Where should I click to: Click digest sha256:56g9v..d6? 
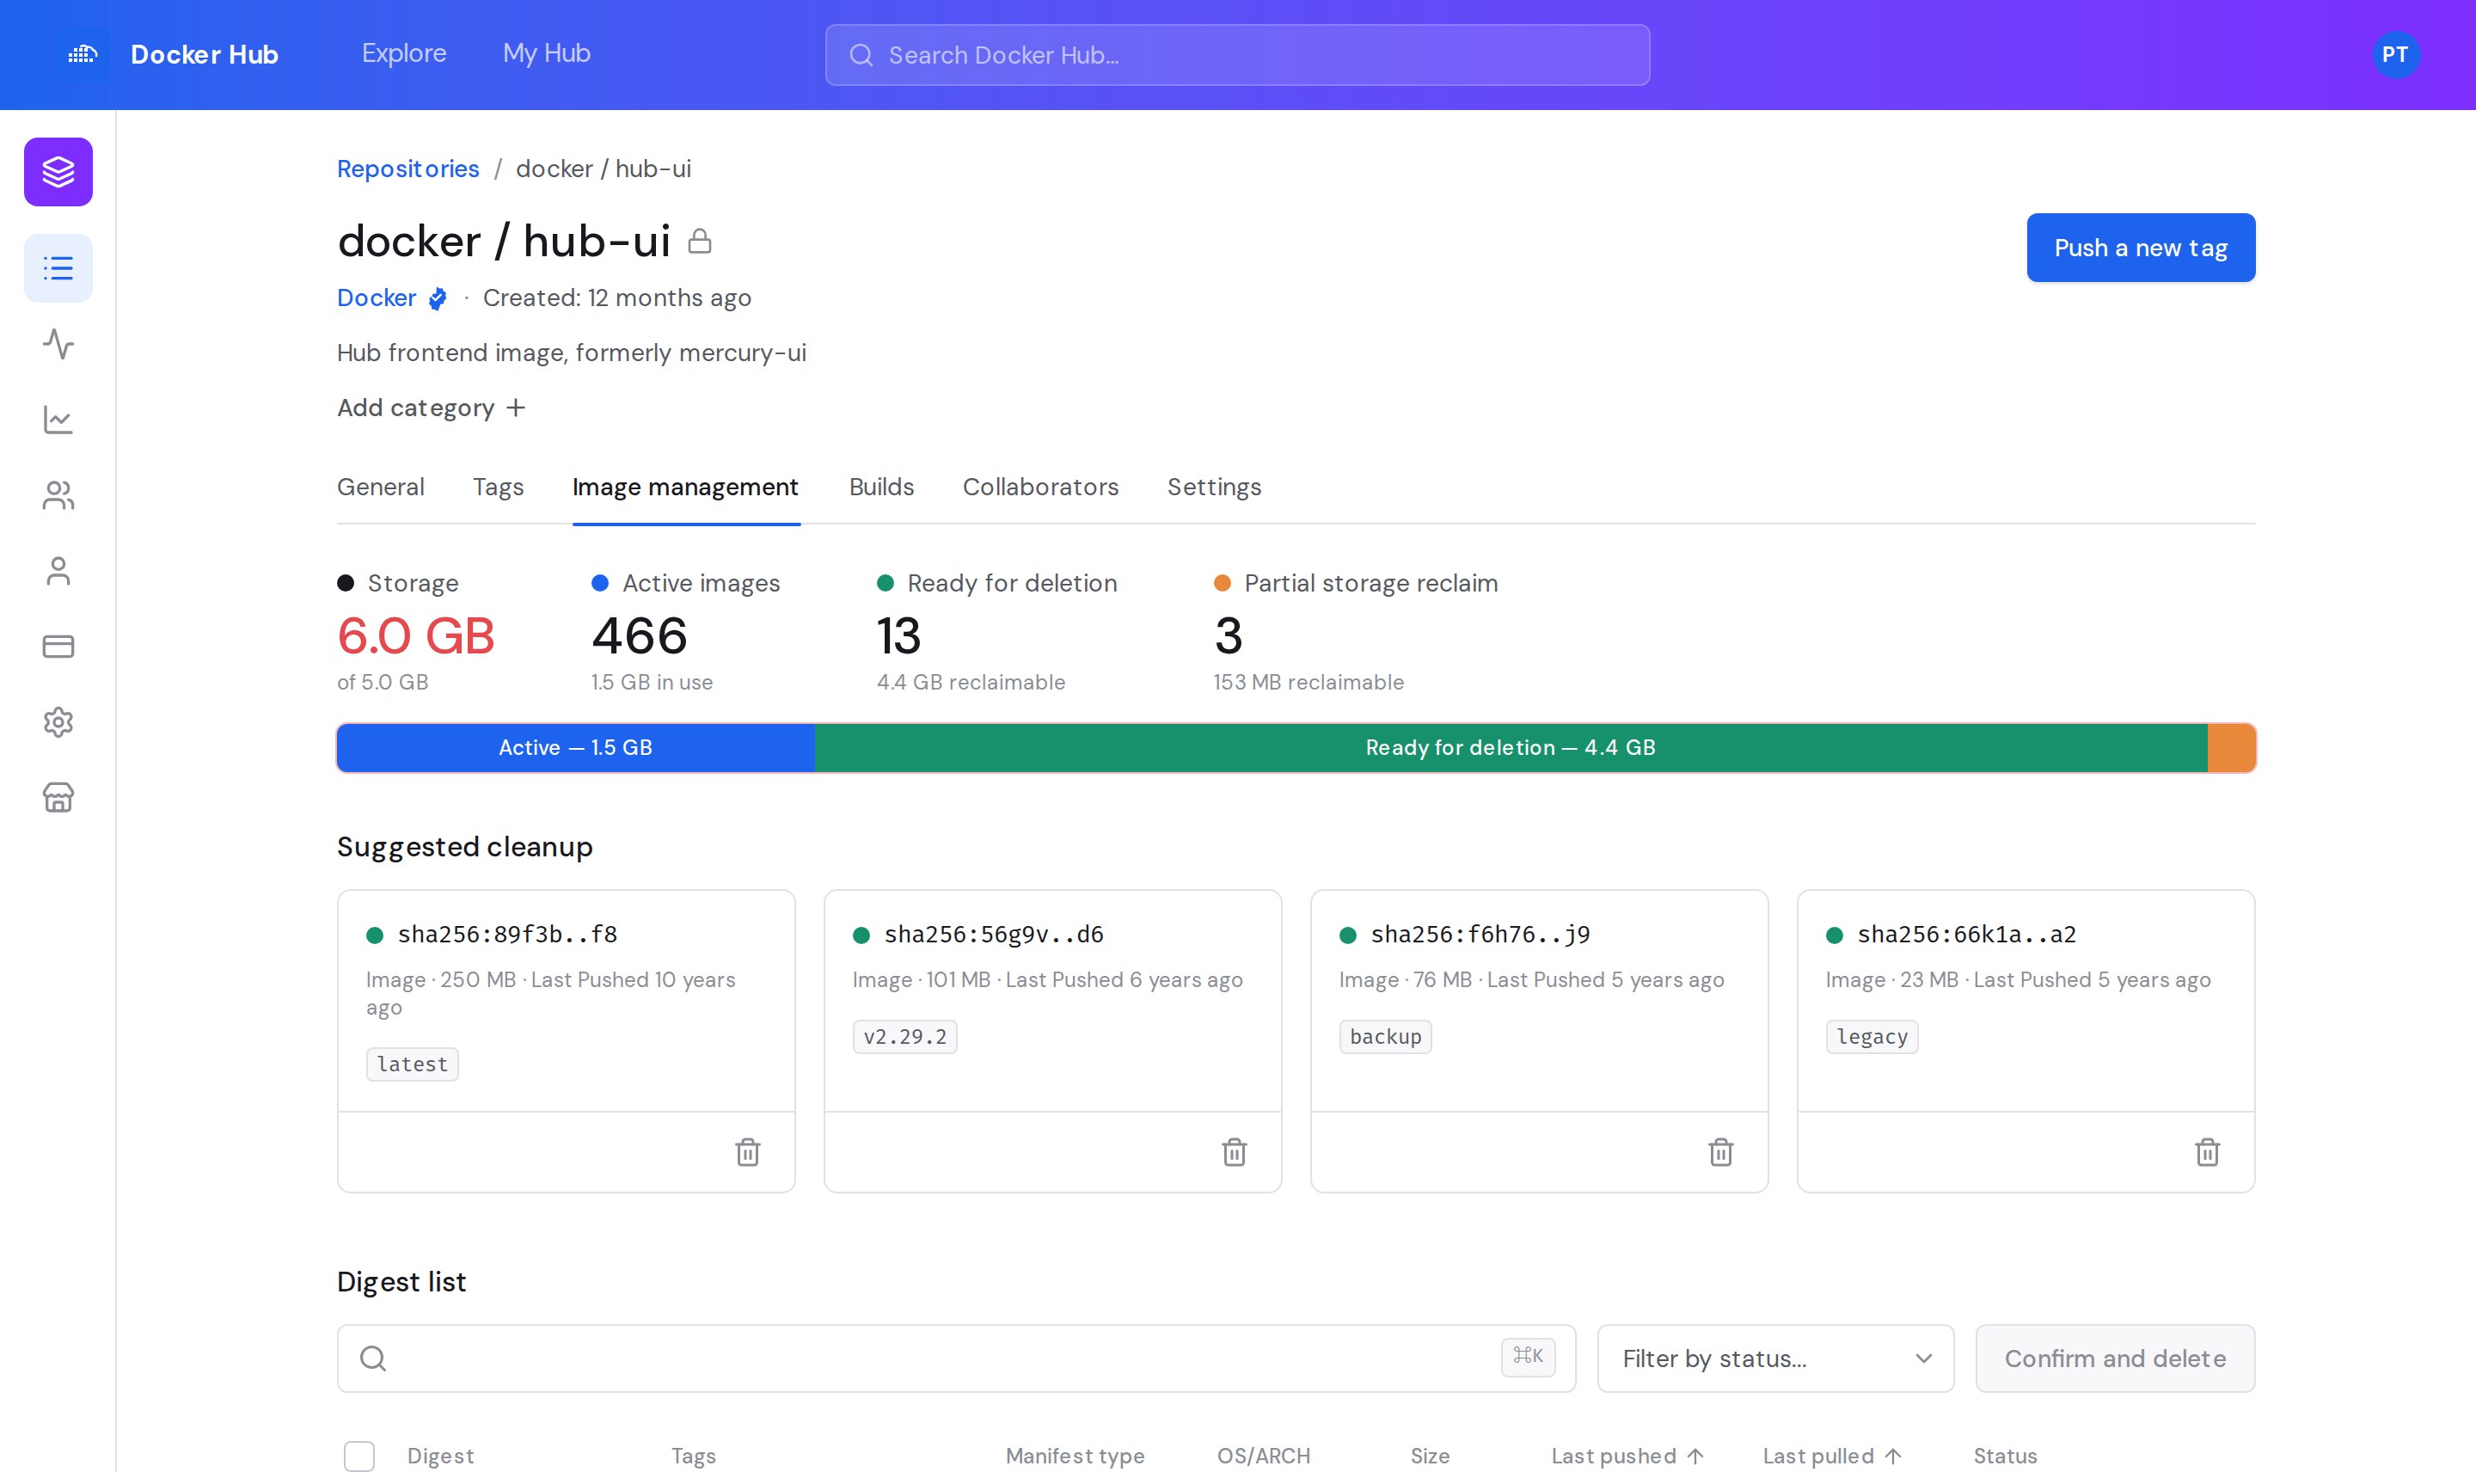click(994, 934)
